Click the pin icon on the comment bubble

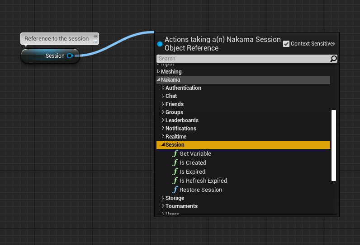coord(95,37)
